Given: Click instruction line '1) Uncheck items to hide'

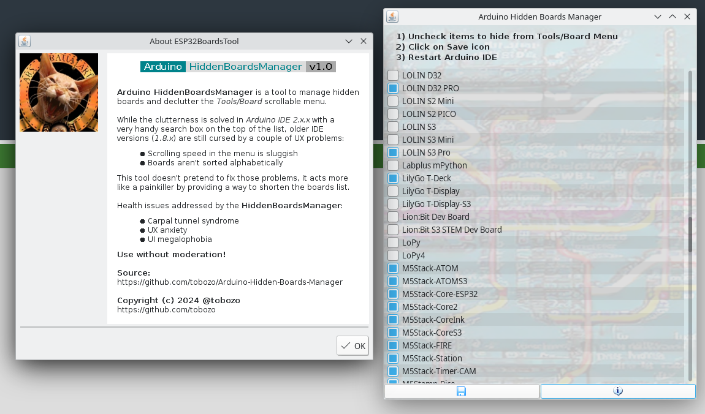Looking at the screenshot, I should point(507,36).
